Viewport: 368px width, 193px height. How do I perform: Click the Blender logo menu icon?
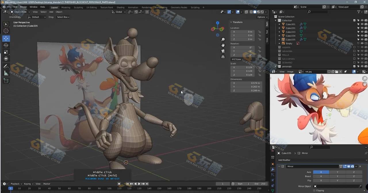point(4,7)
